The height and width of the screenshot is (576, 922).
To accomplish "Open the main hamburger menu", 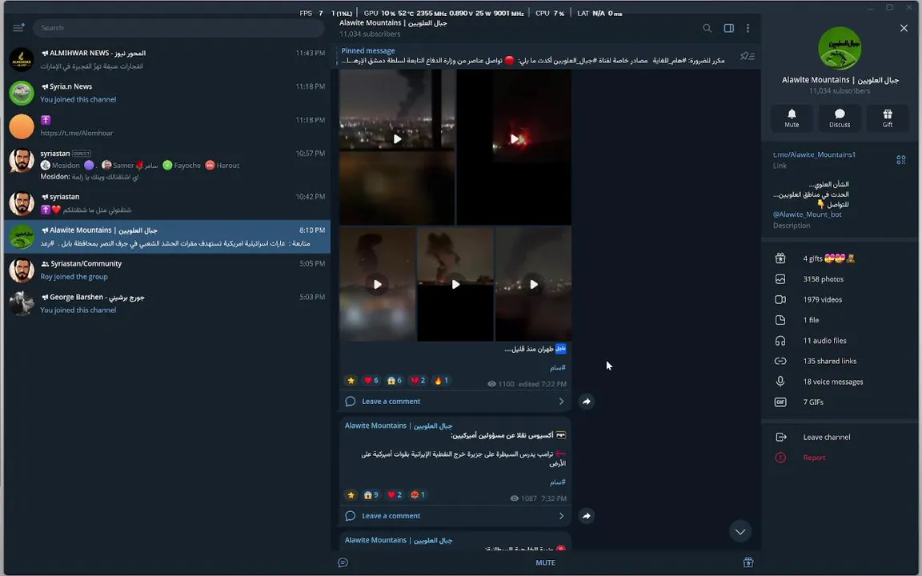I will tap(18, 28).
